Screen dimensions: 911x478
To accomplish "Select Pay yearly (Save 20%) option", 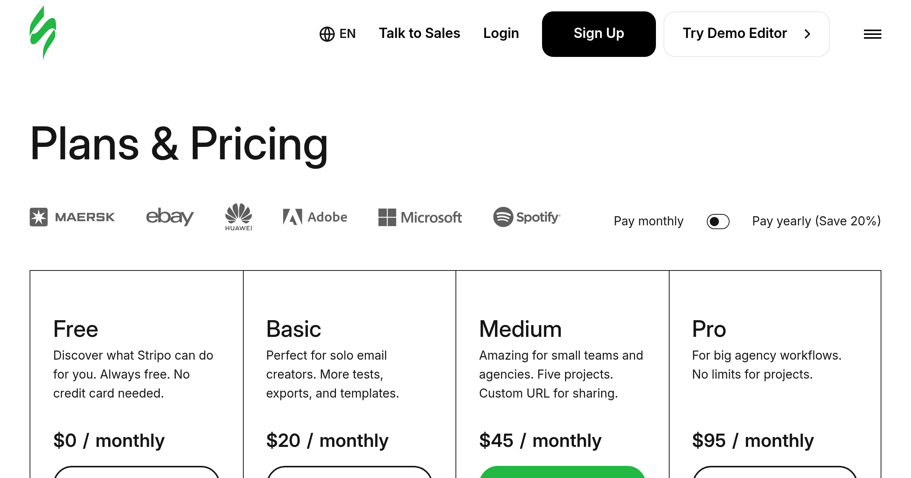I will 816,221.
